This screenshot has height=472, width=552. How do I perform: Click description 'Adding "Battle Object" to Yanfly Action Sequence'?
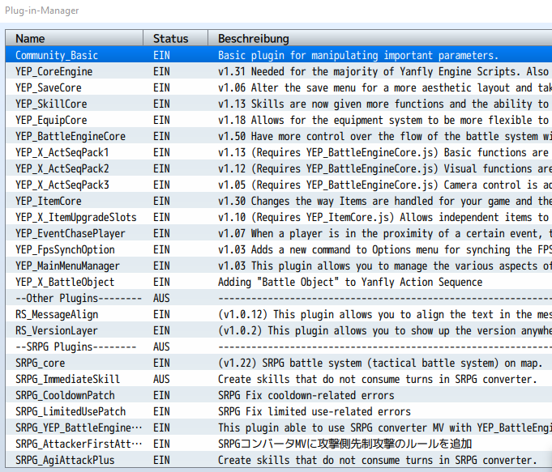[x=350, y=282]
